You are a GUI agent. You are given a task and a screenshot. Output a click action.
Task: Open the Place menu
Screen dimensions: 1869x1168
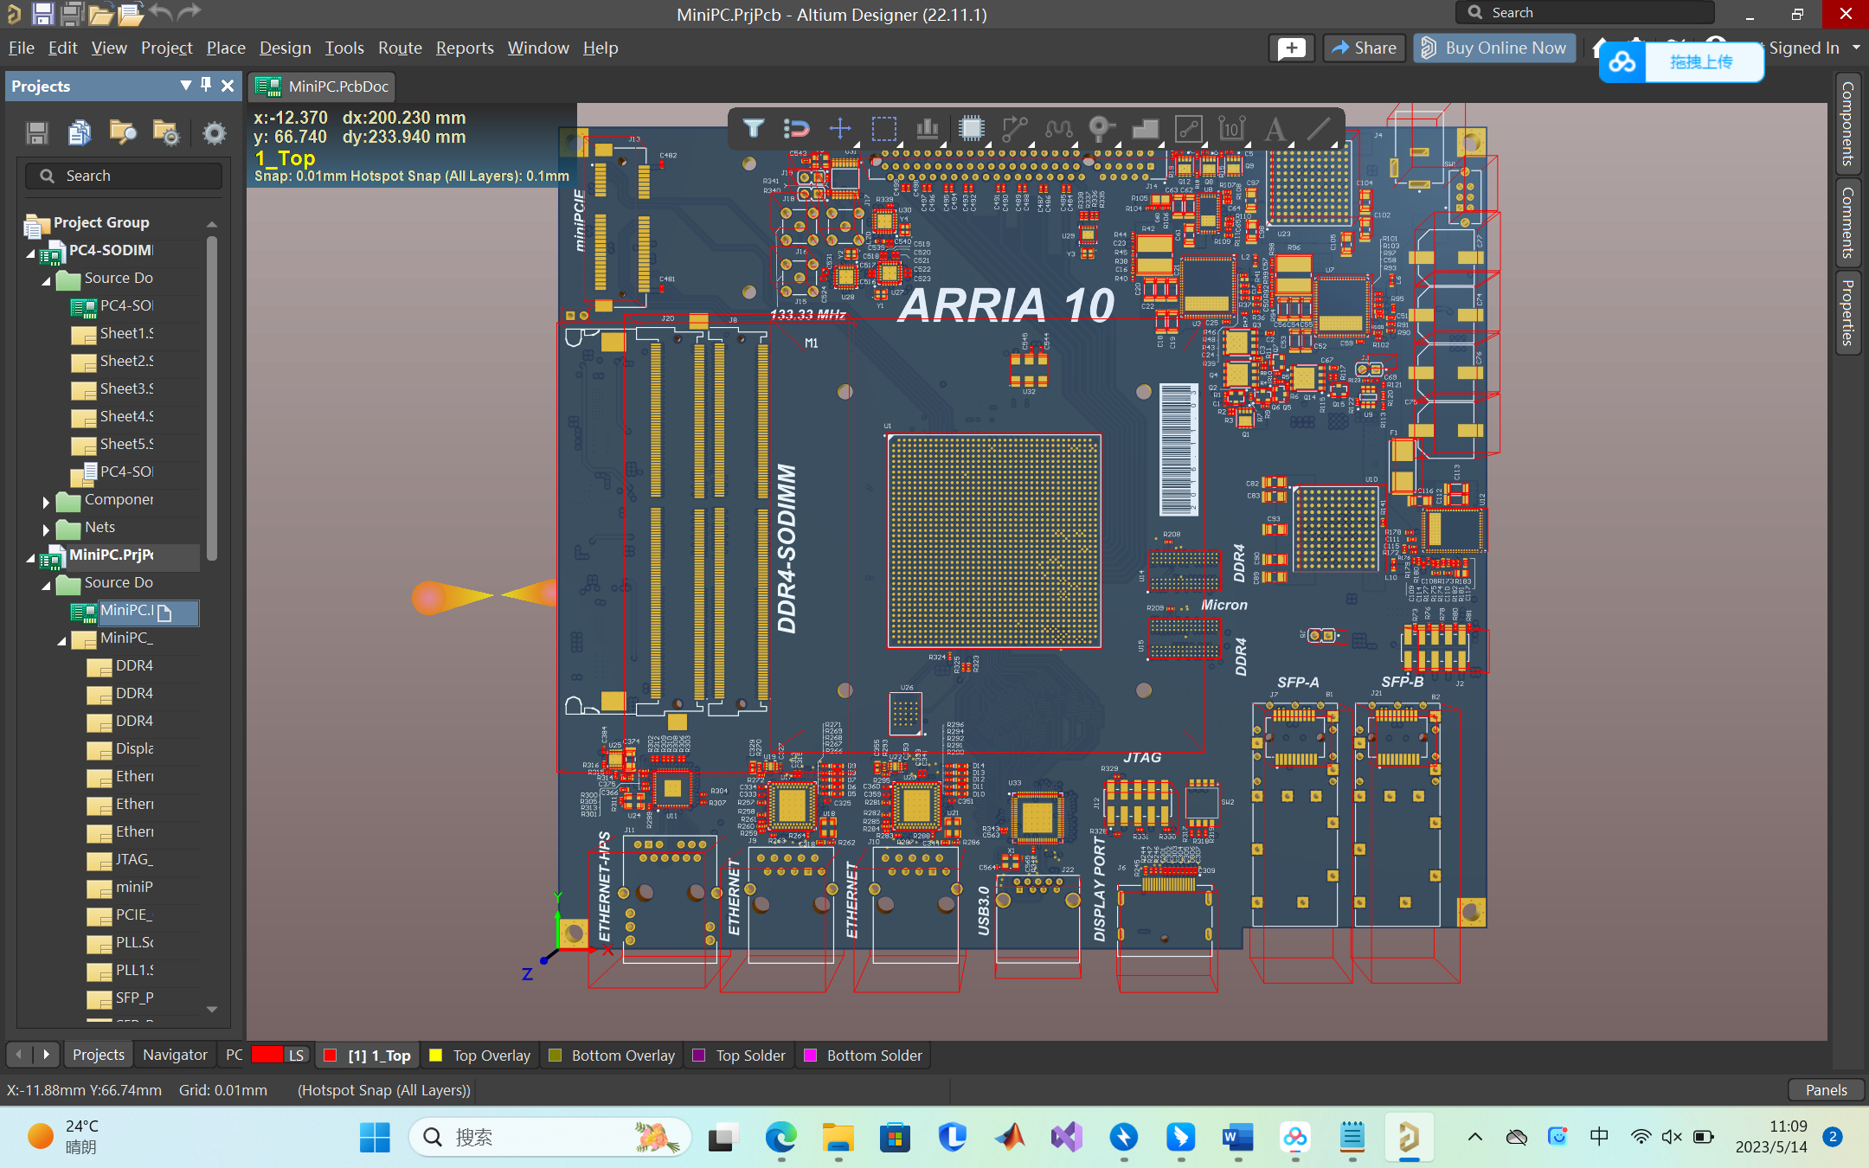pyautogui.click(x=226, y=48)
